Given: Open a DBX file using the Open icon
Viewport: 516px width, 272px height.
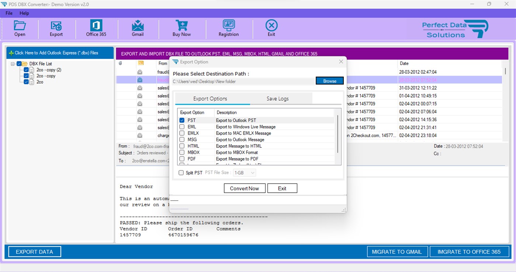Looking at the screenshot, I should point(20,28).
